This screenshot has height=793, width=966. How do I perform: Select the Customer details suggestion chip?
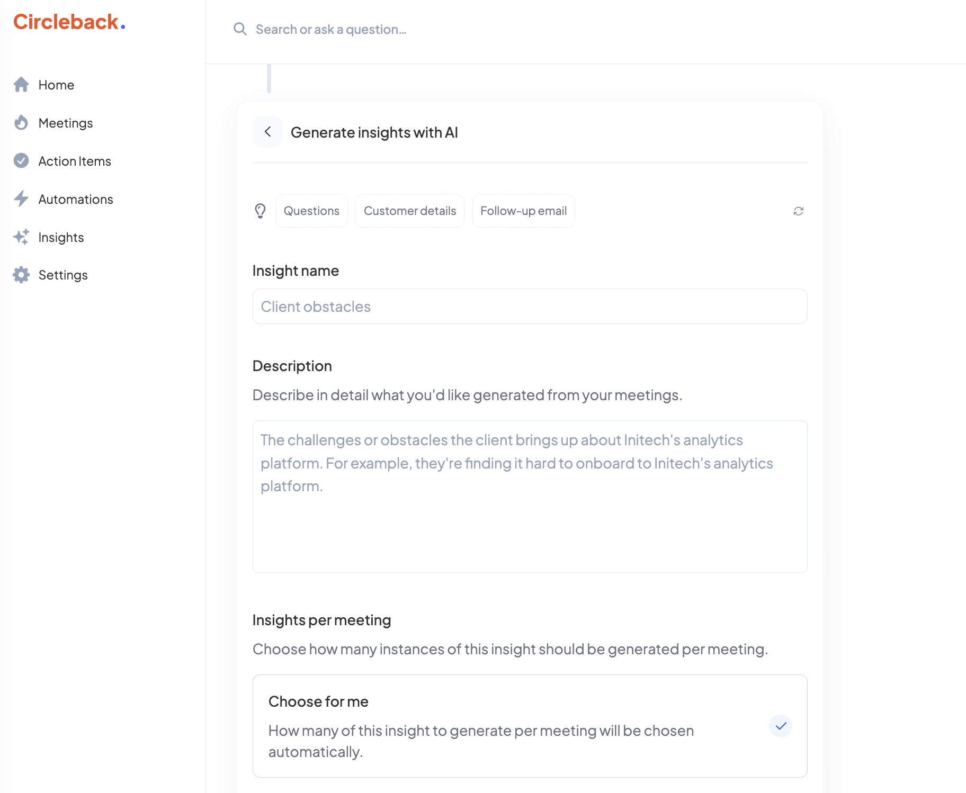tap(410, 211)
